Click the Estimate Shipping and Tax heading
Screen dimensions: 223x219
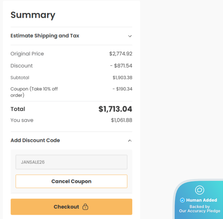[45, 36]
